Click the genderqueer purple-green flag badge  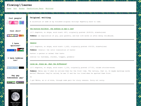tap(20, 82)
